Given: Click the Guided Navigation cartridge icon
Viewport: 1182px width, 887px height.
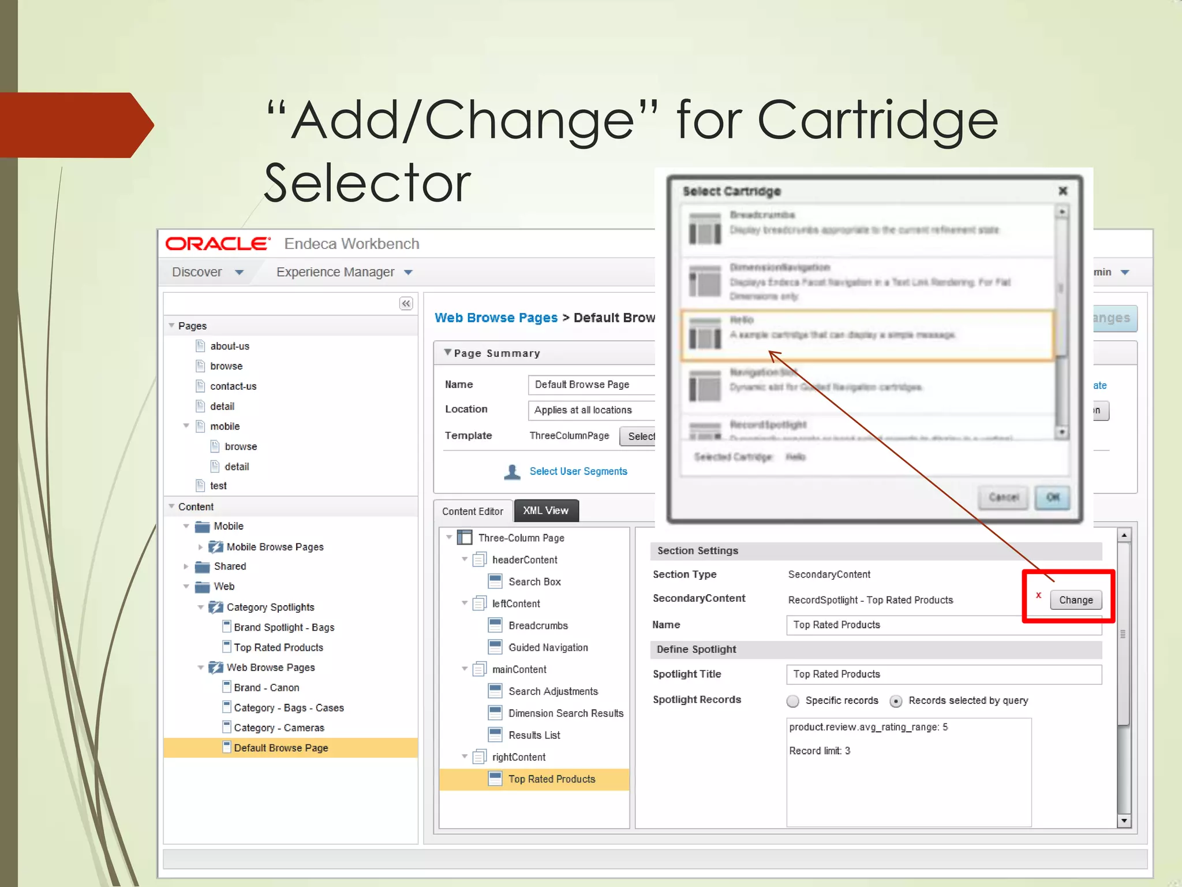Looking at the screenshot, I should [495, 647].
